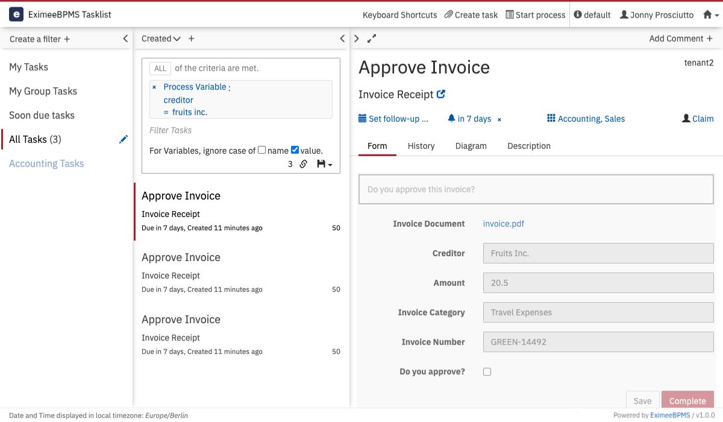This screenshot has width=723, height=422.
Task: Toggle the ALL criteria match button
Action: (160, 69)
